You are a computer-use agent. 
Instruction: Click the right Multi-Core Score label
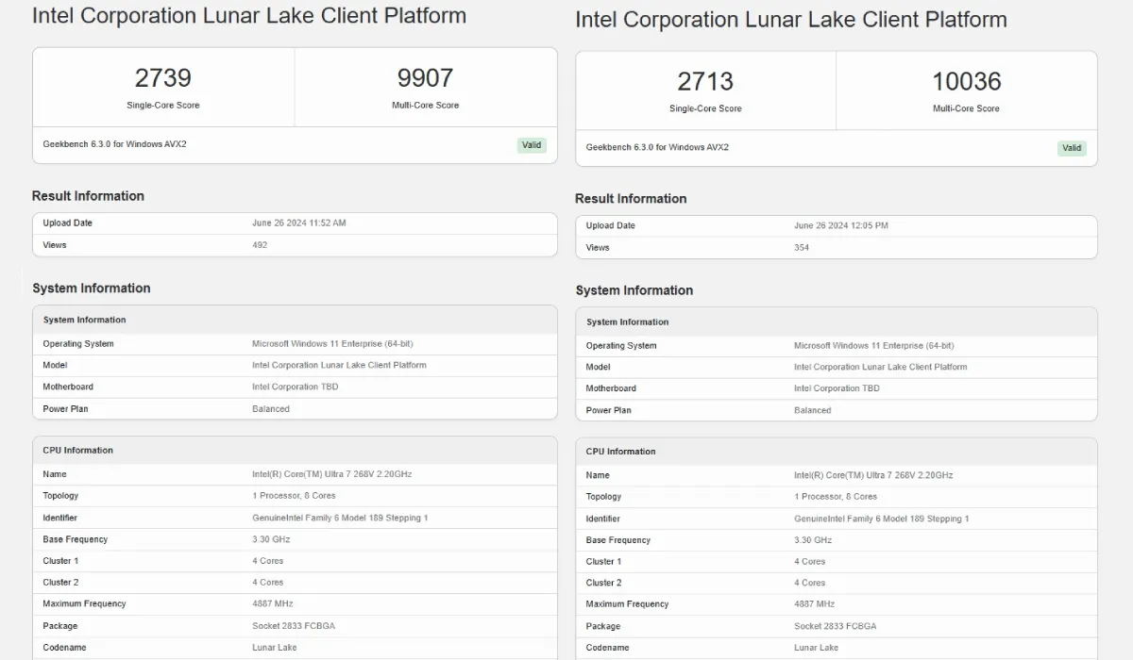tap(967, 108)
